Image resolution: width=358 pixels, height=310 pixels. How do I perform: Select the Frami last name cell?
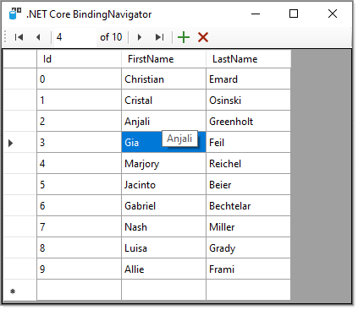click(248, 269)
